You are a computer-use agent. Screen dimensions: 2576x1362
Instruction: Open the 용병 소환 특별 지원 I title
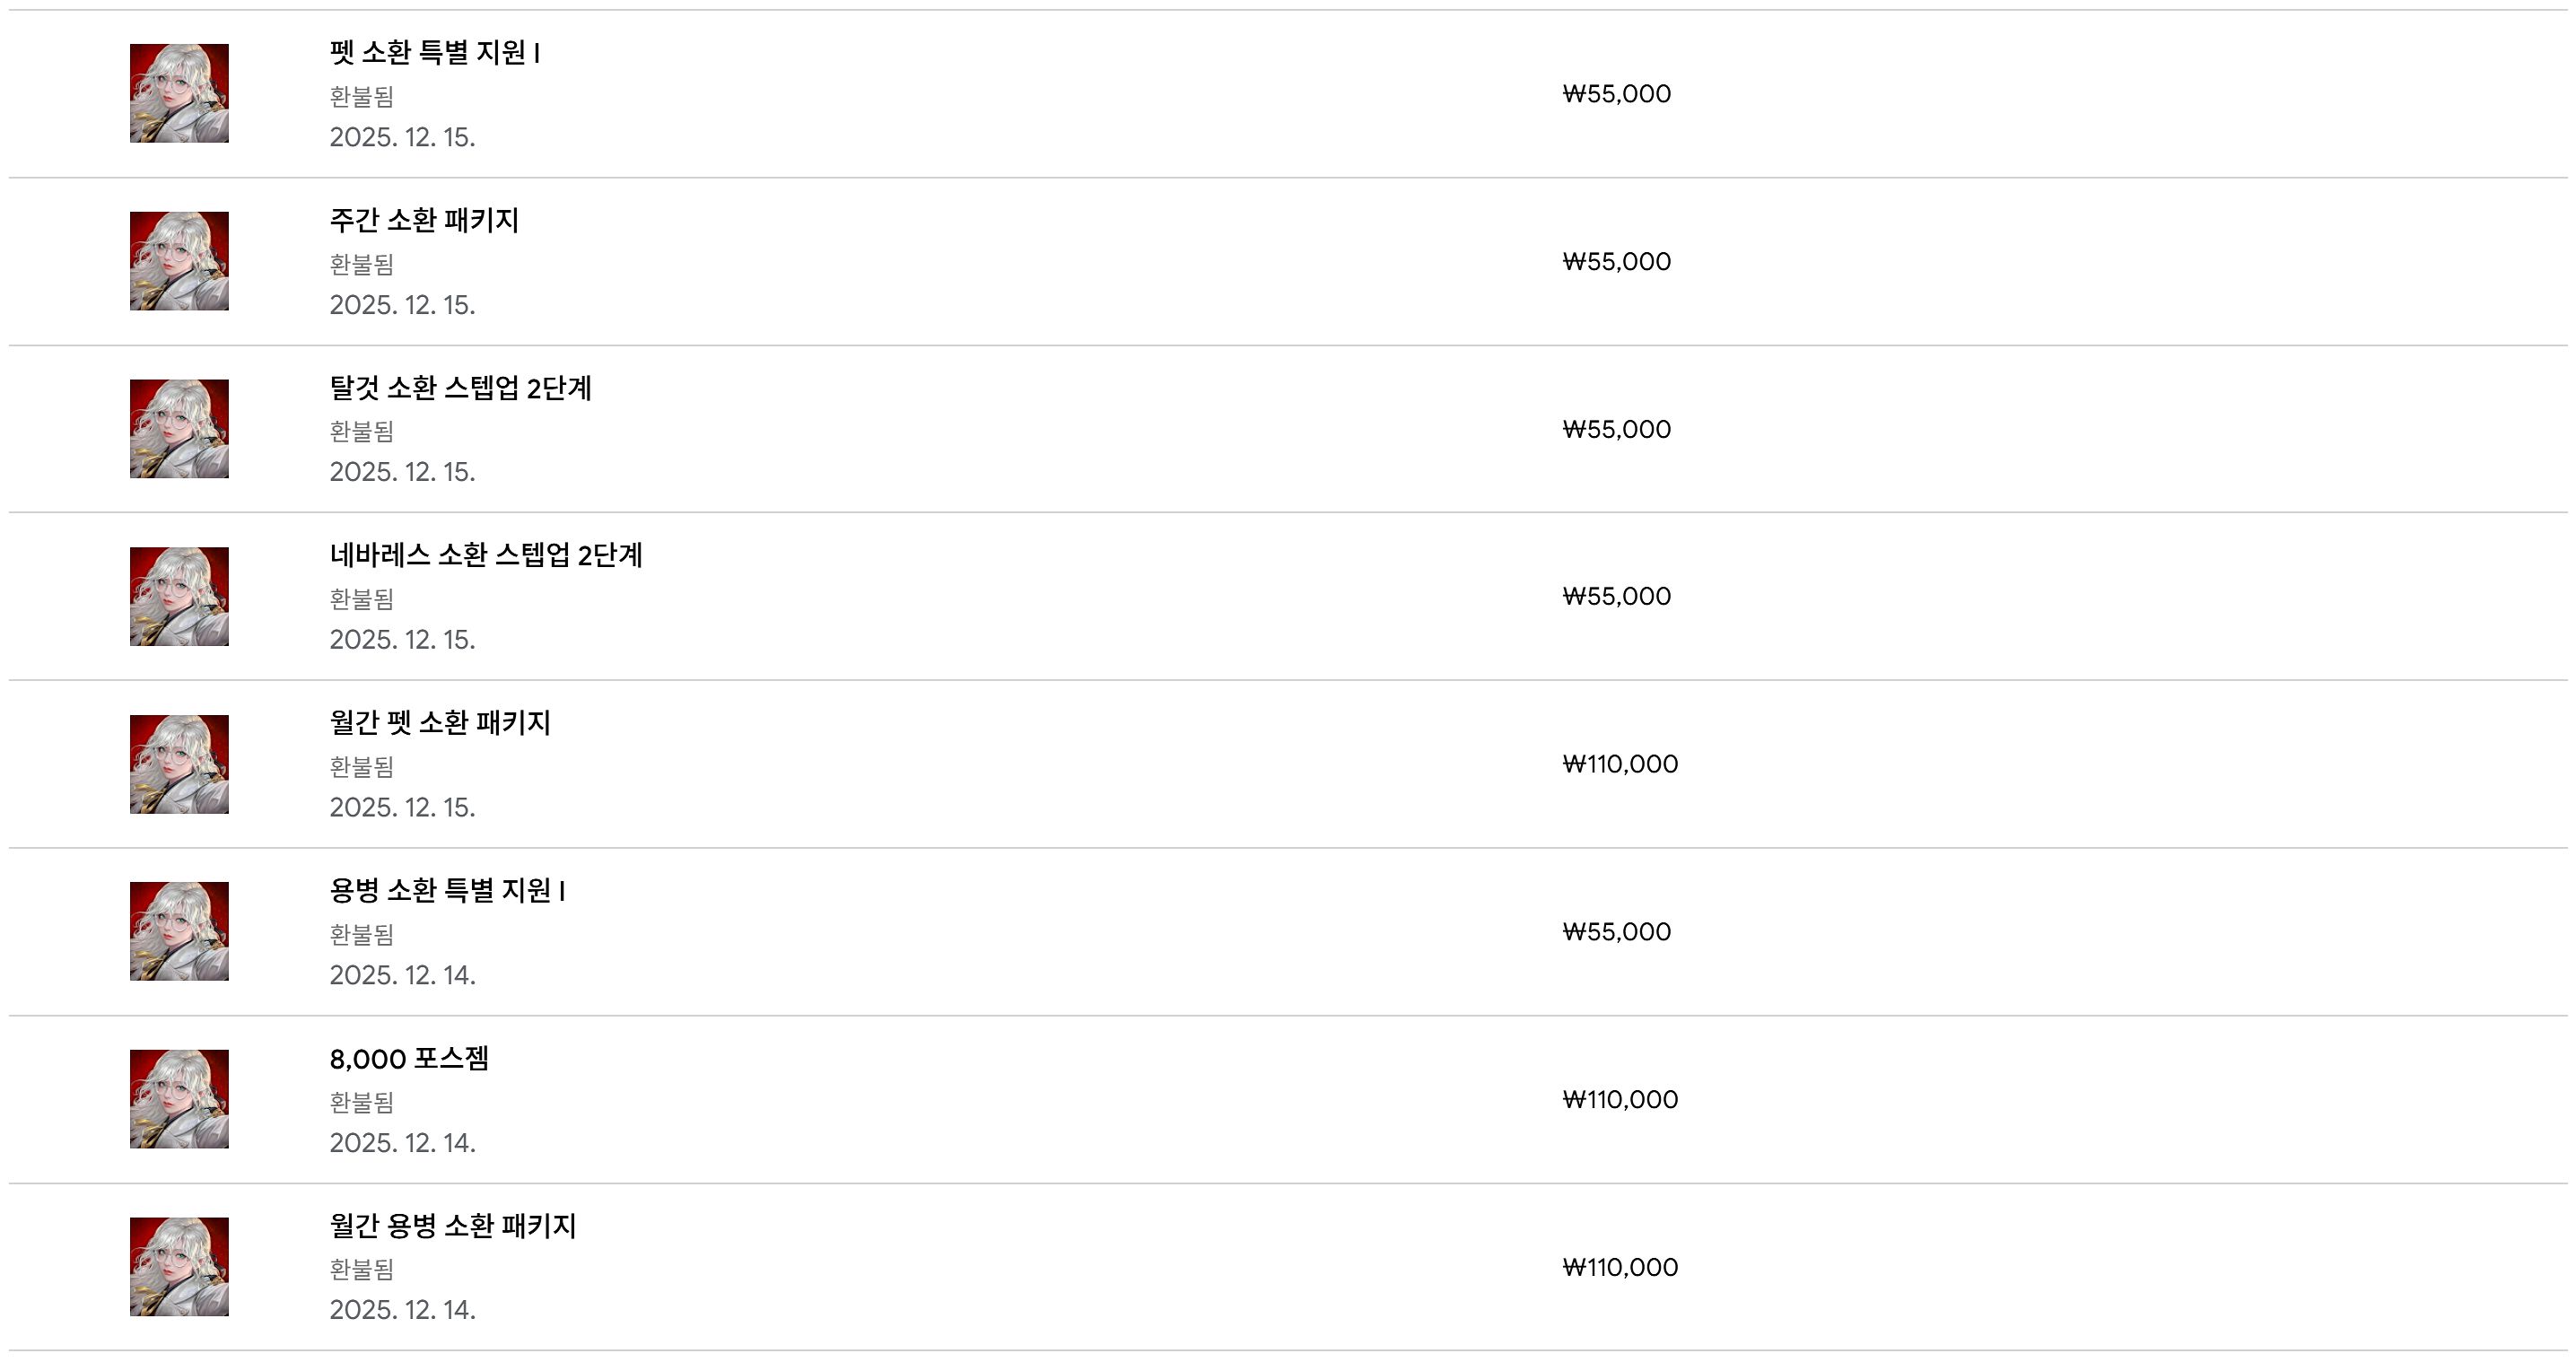(448, 890)
